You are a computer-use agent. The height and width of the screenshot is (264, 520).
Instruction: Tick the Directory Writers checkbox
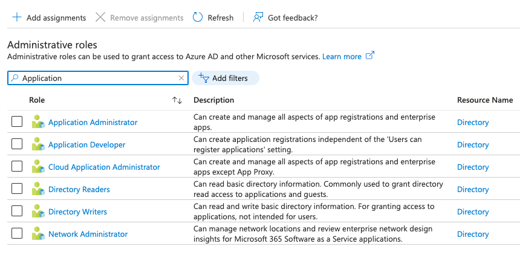point(17,211)
